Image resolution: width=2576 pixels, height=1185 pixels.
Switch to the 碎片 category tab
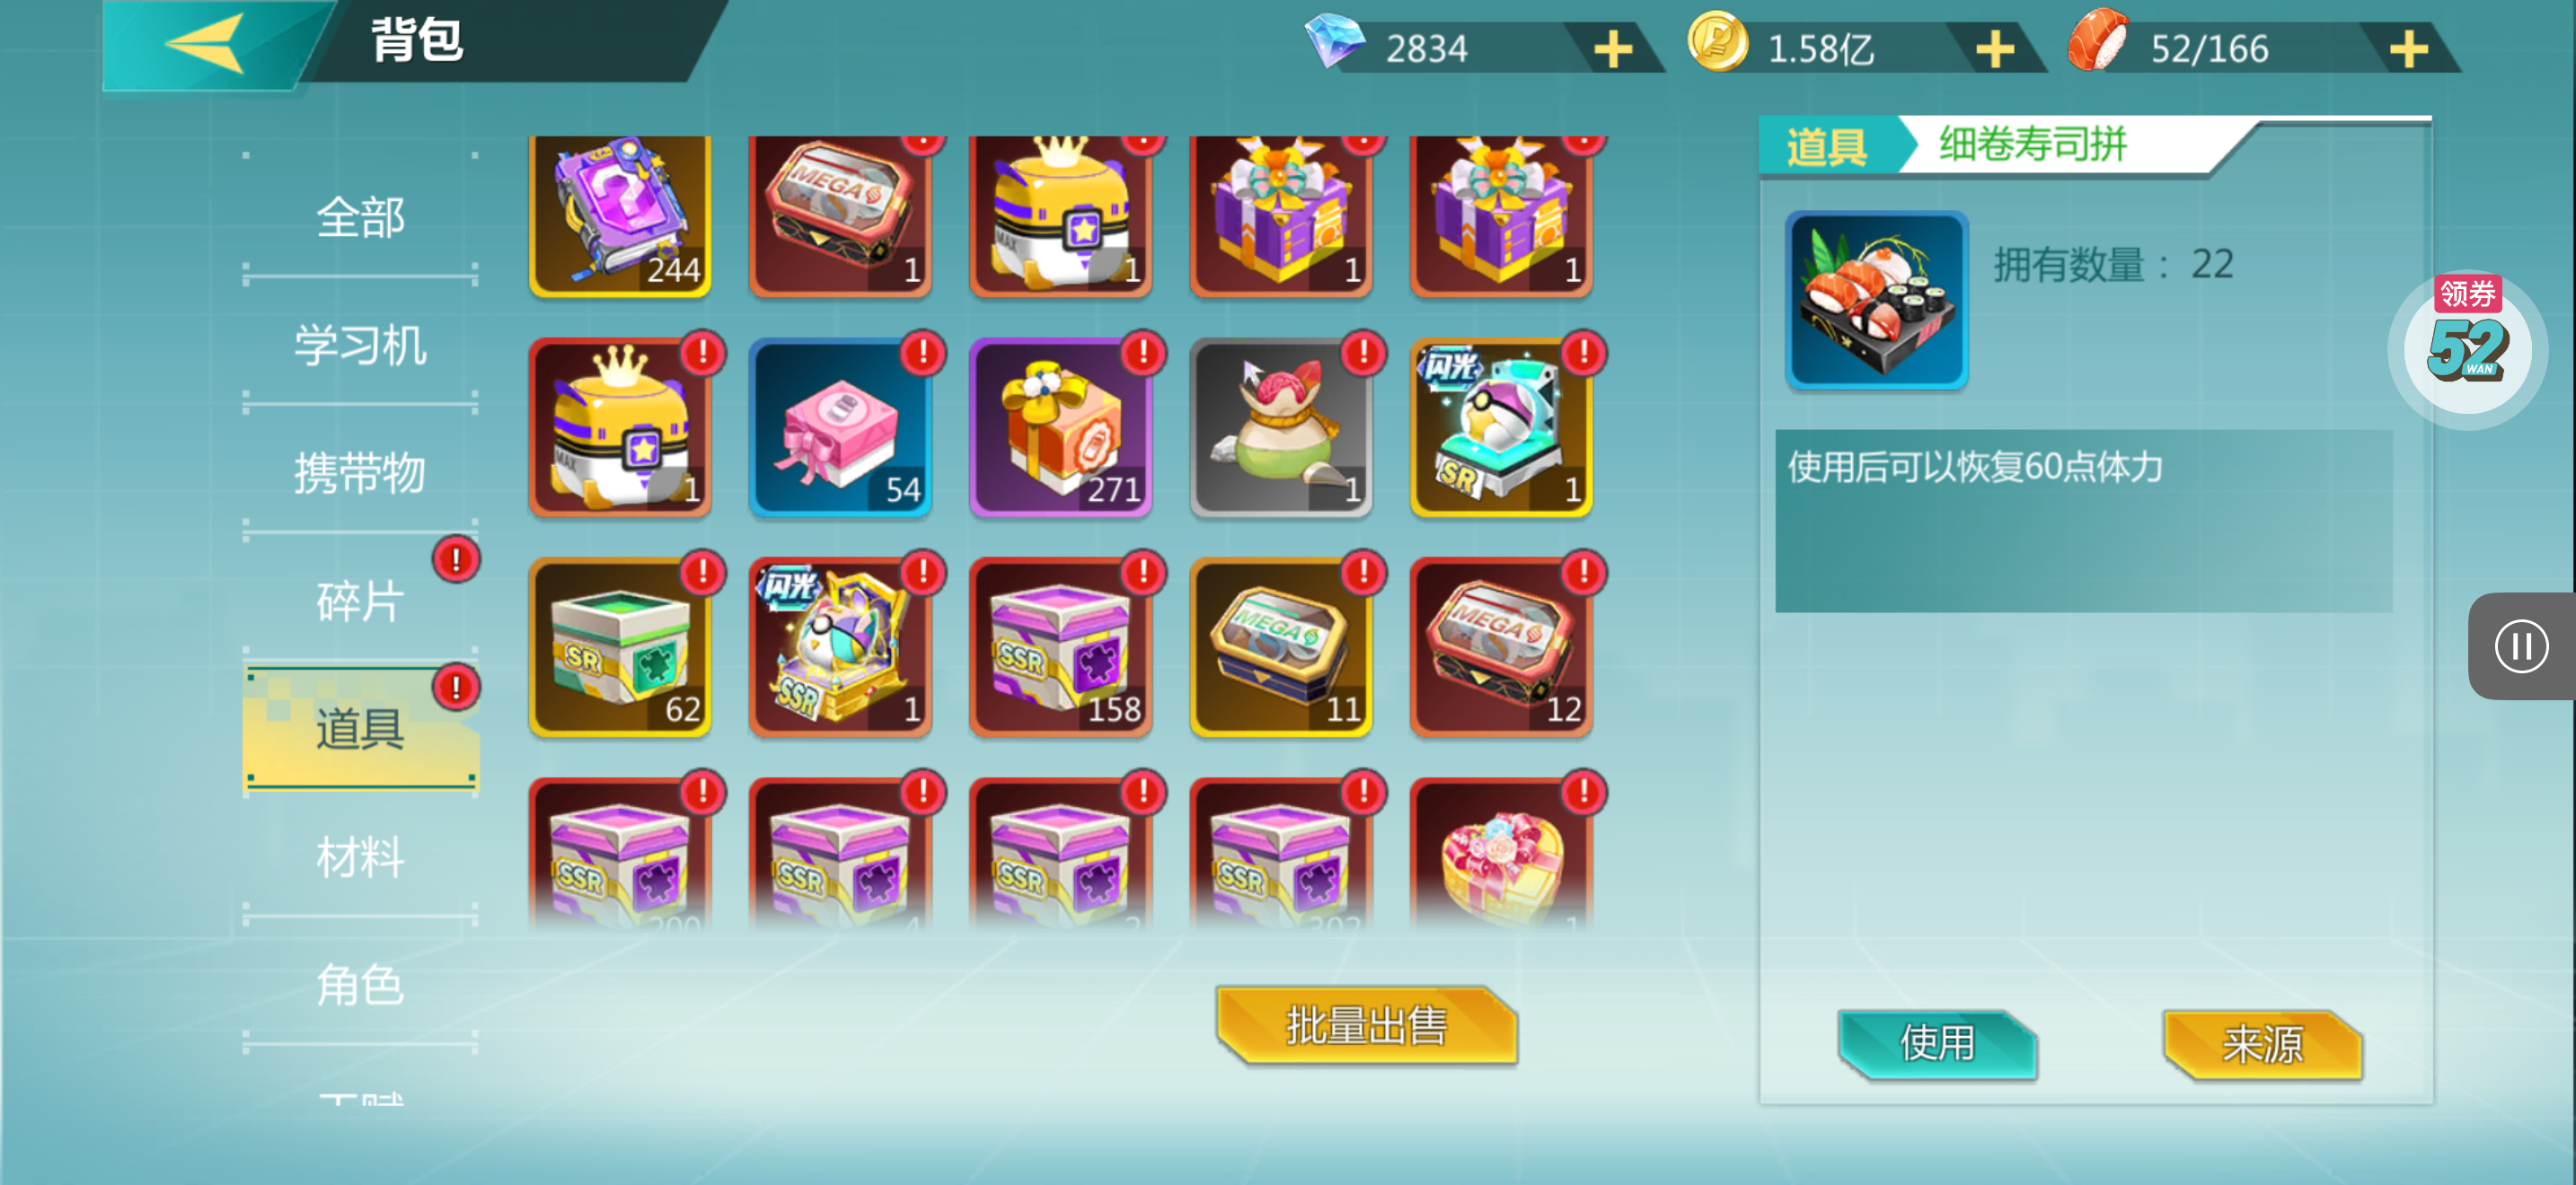[x=360, y=601]
